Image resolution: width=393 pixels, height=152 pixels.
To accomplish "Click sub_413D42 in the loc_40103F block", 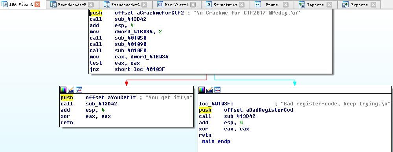I will pyautogui.click(x=240, y=116).
